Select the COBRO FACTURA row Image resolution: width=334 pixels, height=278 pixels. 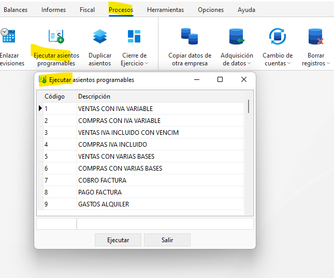(x=140, y=180)
